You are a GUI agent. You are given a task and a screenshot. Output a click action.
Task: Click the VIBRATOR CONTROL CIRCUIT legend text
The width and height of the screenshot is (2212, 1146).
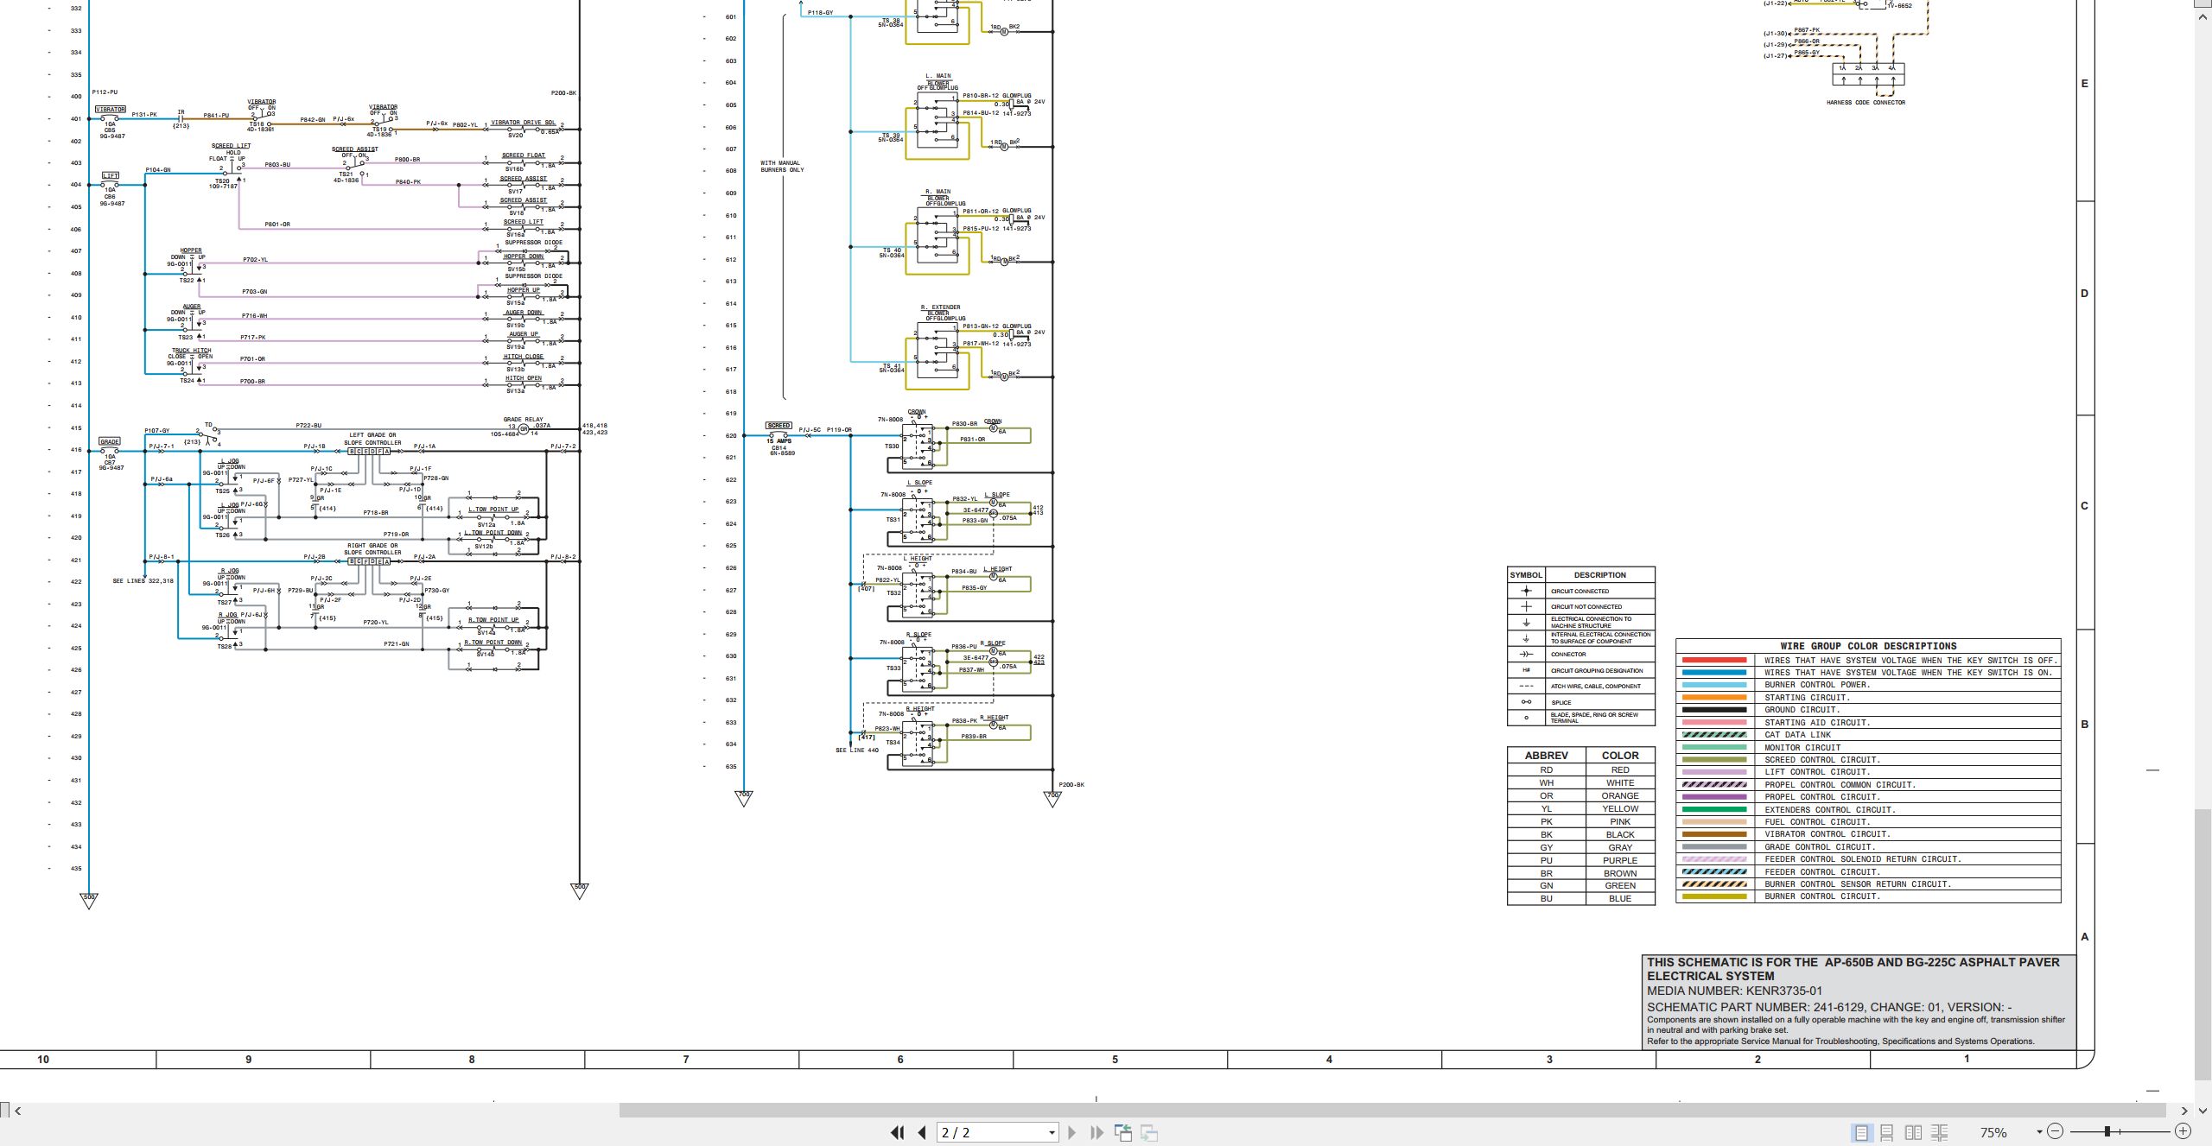point(1827,834)
